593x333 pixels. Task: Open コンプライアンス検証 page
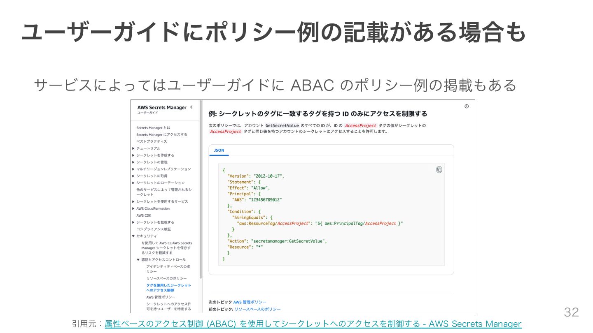click(154, 229)
